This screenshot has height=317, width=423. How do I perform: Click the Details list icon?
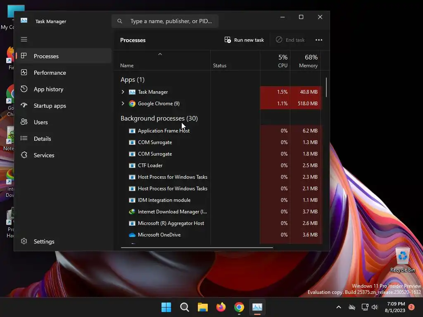click(x=24, y=138)
